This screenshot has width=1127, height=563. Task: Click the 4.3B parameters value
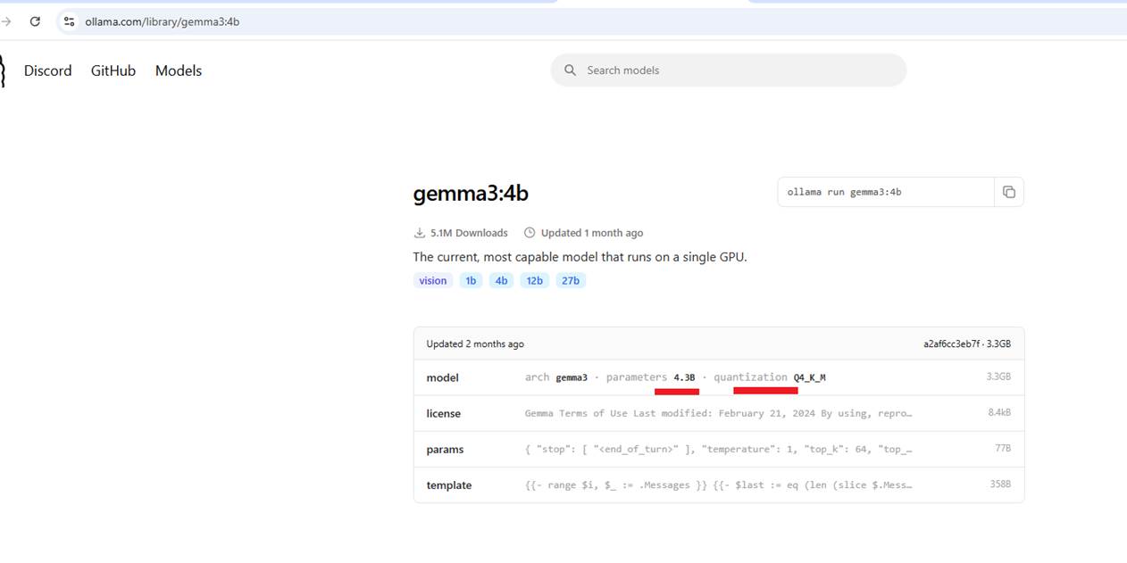pyautogui.click(x=684, y=377)
